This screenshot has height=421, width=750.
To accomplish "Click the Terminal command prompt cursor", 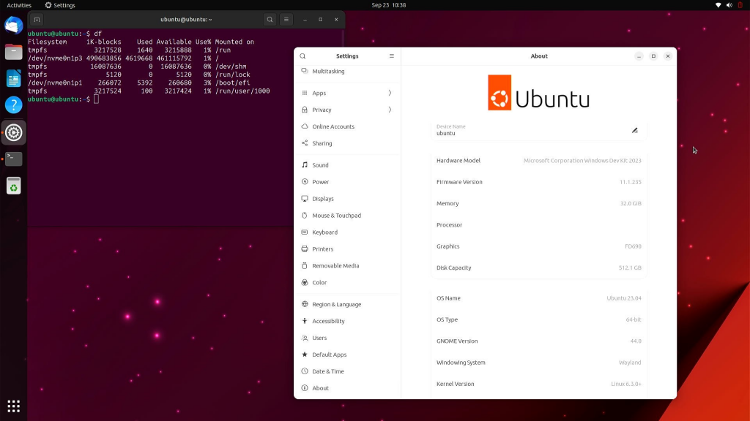I will coord(96,99).
